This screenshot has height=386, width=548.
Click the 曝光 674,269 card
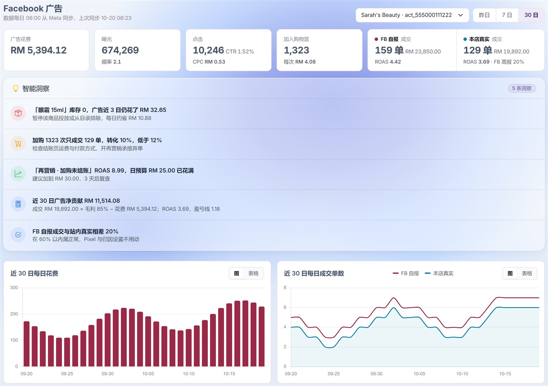(137, 50)
